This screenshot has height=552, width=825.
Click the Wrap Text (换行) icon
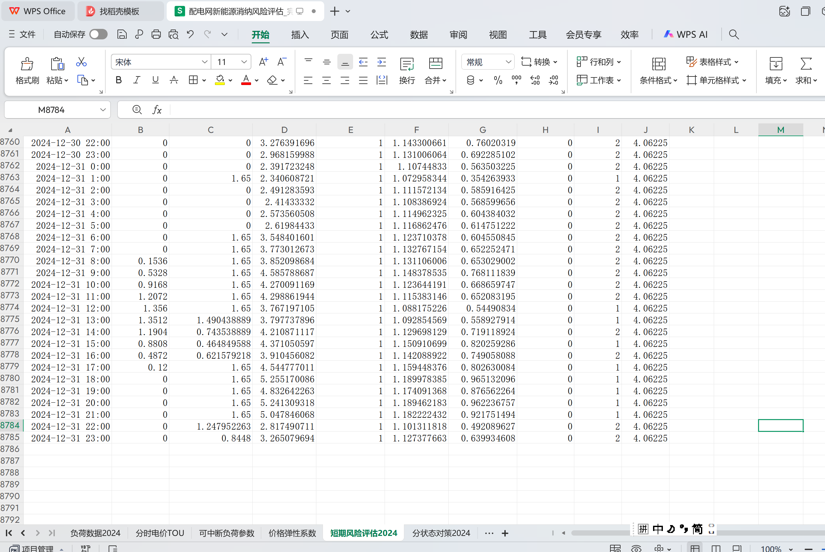coord(407,64)
